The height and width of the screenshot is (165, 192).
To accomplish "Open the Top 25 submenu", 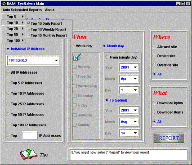I will click(13, 29).
